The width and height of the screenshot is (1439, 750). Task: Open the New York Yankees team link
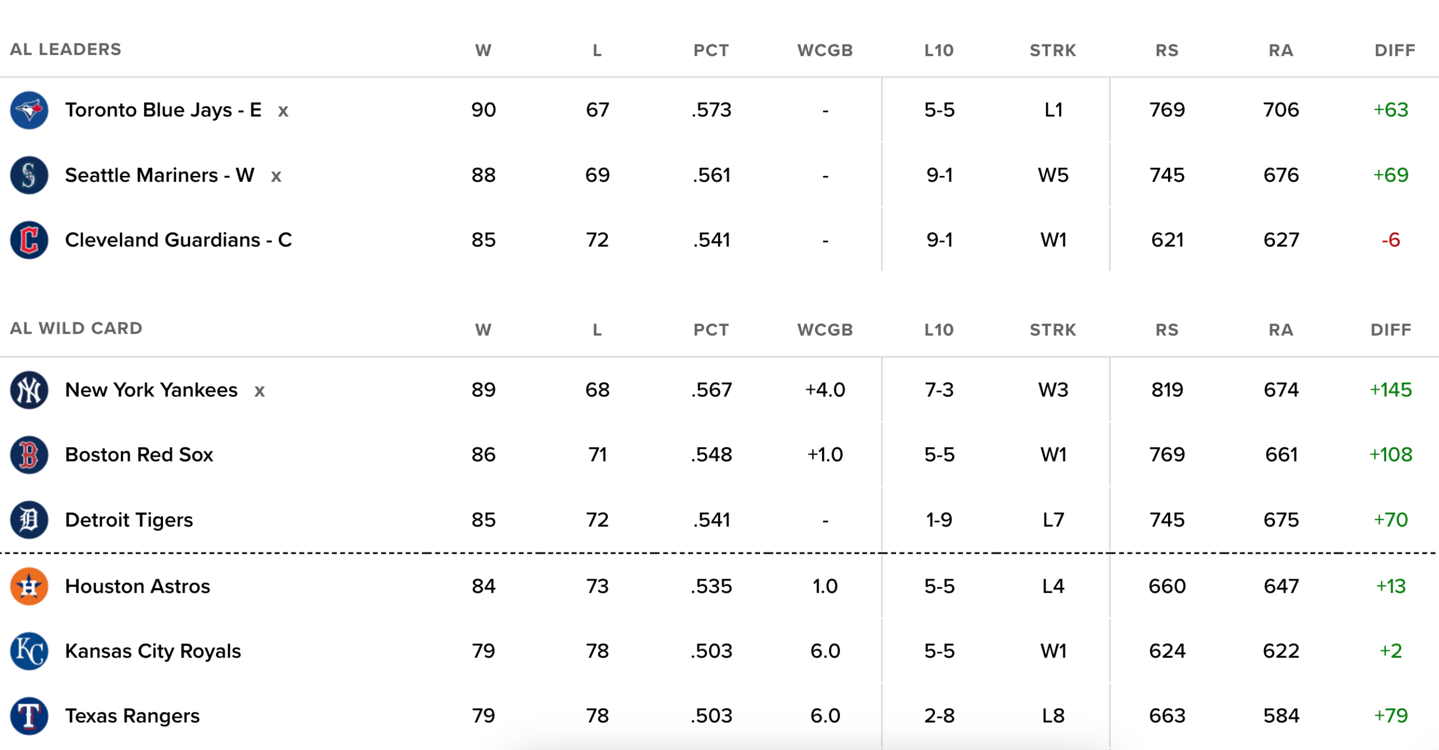click(x=151, y=390)
